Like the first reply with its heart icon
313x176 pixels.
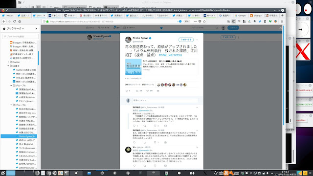(x=155, y=126)
